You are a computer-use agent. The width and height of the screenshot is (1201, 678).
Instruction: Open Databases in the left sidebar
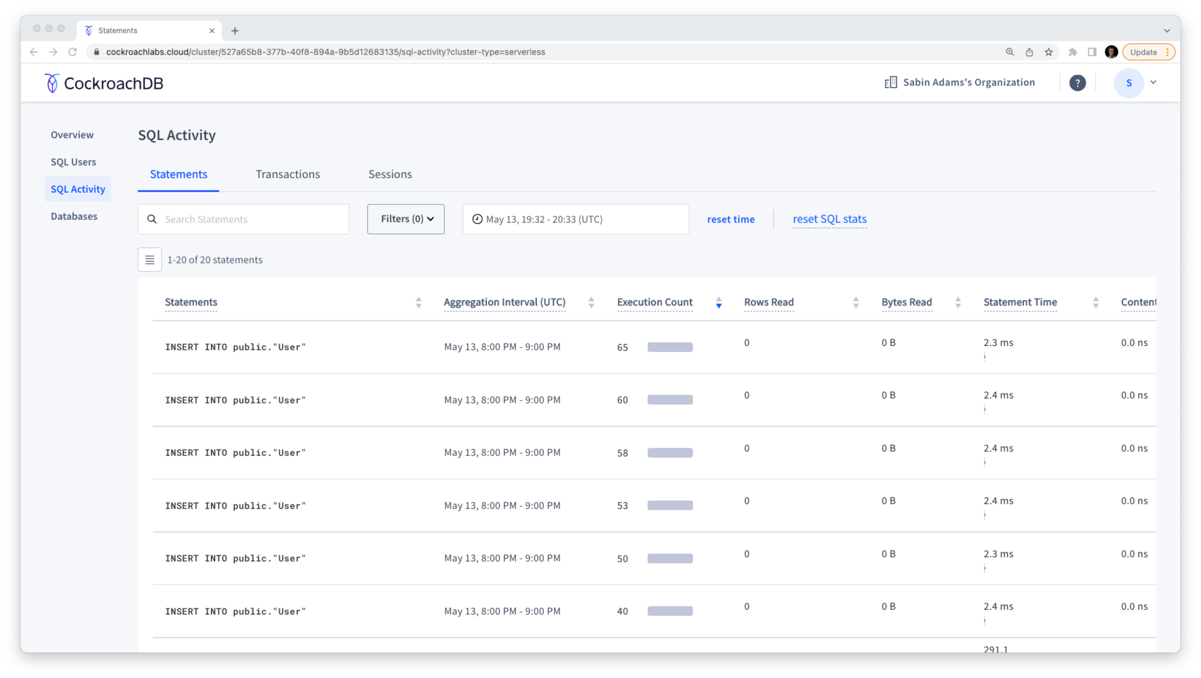point(74,216)
